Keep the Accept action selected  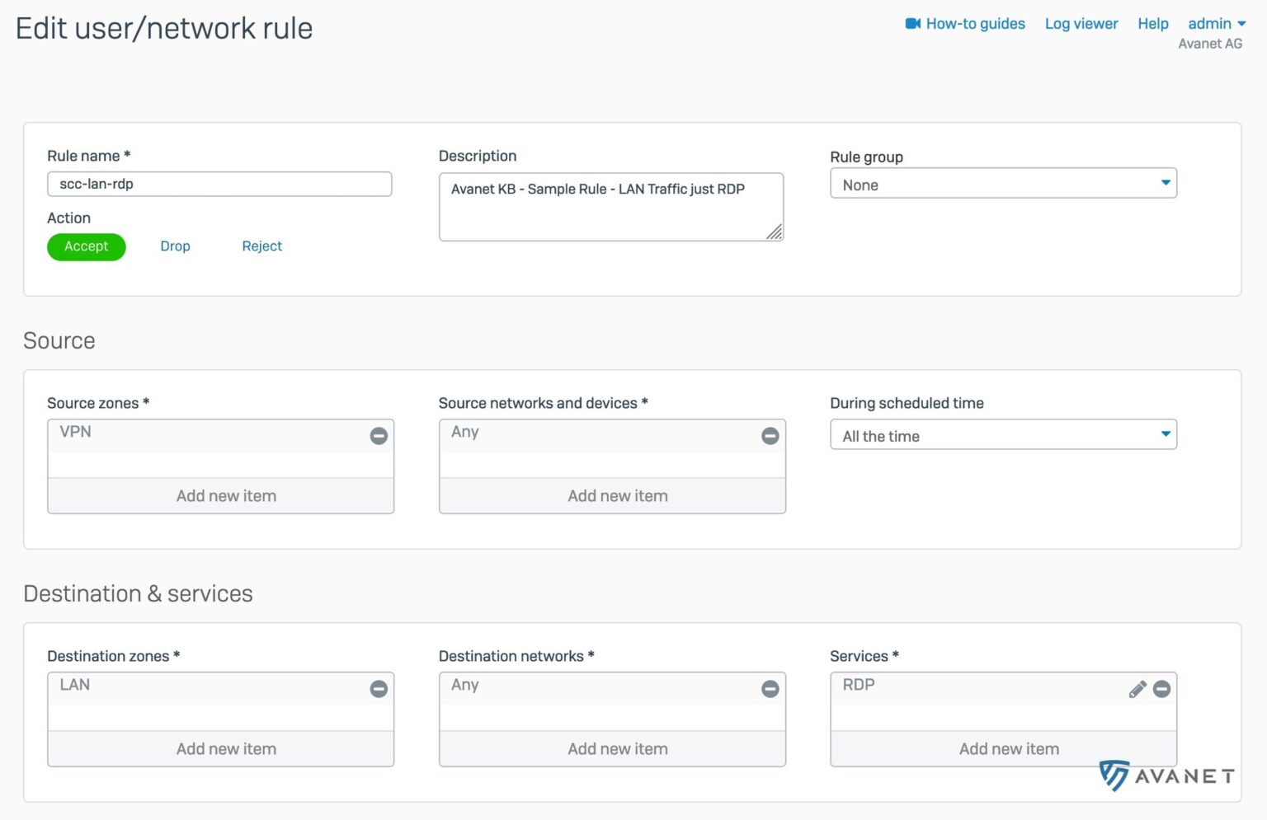coord(86,246)
